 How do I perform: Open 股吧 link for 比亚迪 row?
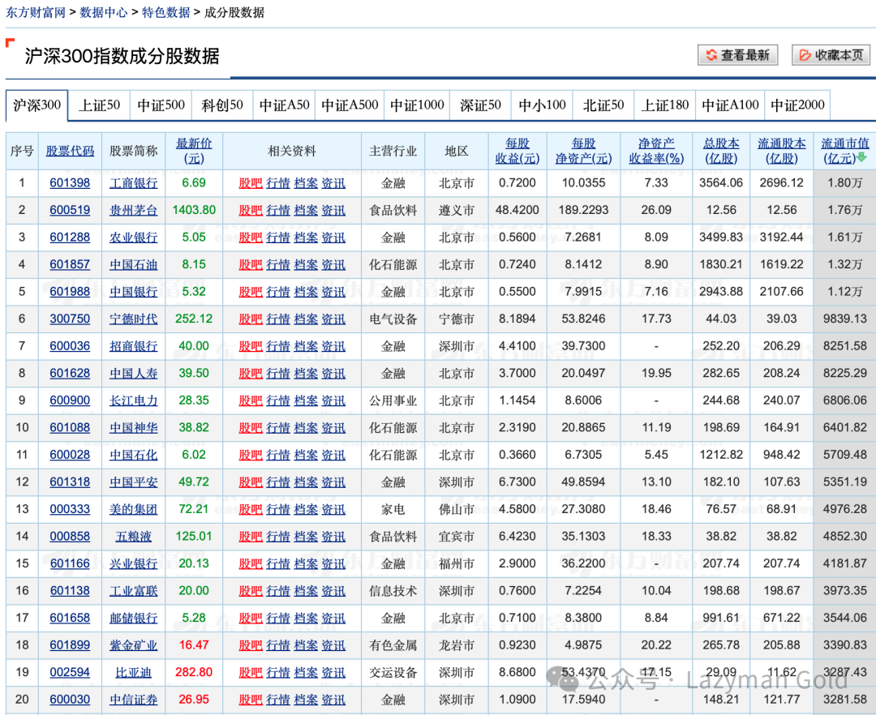pyautogui.click(x=251, y=673)
